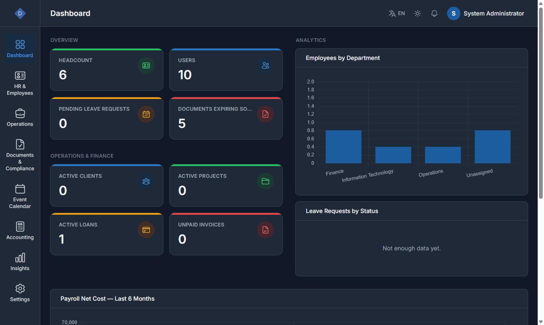Image resolution: width=544 pixels, height=325 pixels.
Task: Click the Documents Expiring Soon file icon
Action: (x=265, y=114)
